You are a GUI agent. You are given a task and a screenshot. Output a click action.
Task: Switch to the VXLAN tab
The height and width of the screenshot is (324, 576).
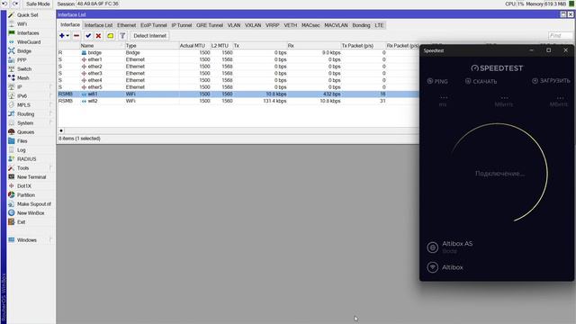click(x=253, y=25)
